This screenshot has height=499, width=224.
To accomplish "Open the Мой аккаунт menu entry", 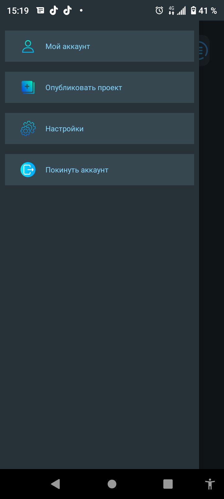I will pyautogui.click(x=100, y=46).
